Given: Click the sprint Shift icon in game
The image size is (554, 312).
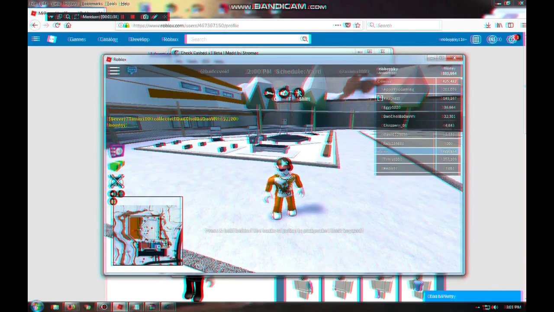Looking at the screenshot, I should (299, 93).
